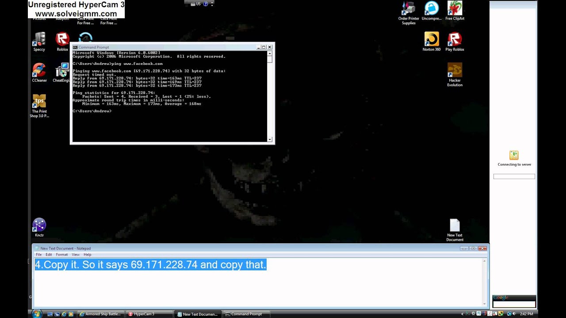
Task: Click the sidebar Google search field
Action: [514, 304]
